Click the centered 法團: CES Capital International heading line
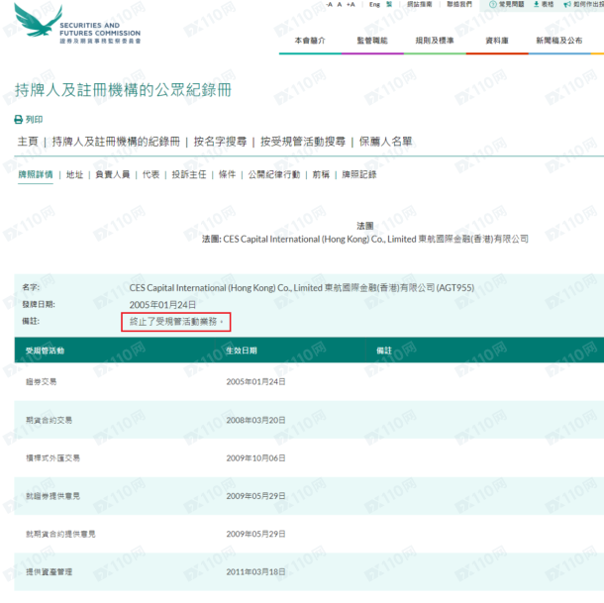 pyautogui.click(x=365, y=240)
